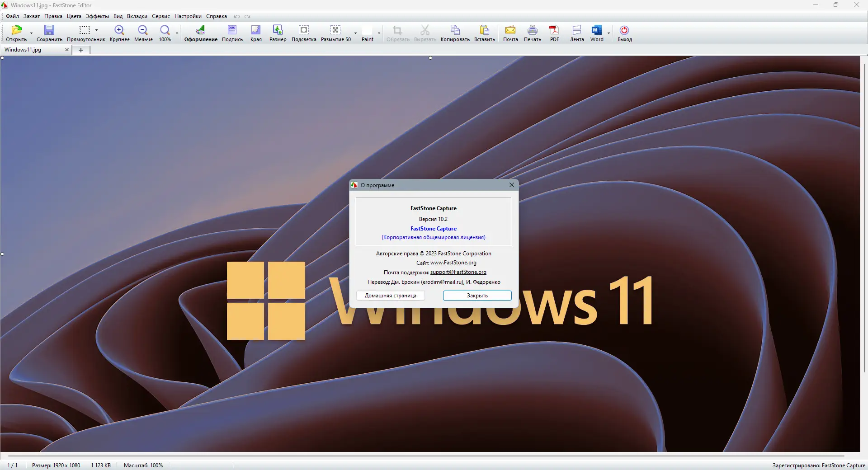Click the undo arrow in menu bar

click(236, 16)
